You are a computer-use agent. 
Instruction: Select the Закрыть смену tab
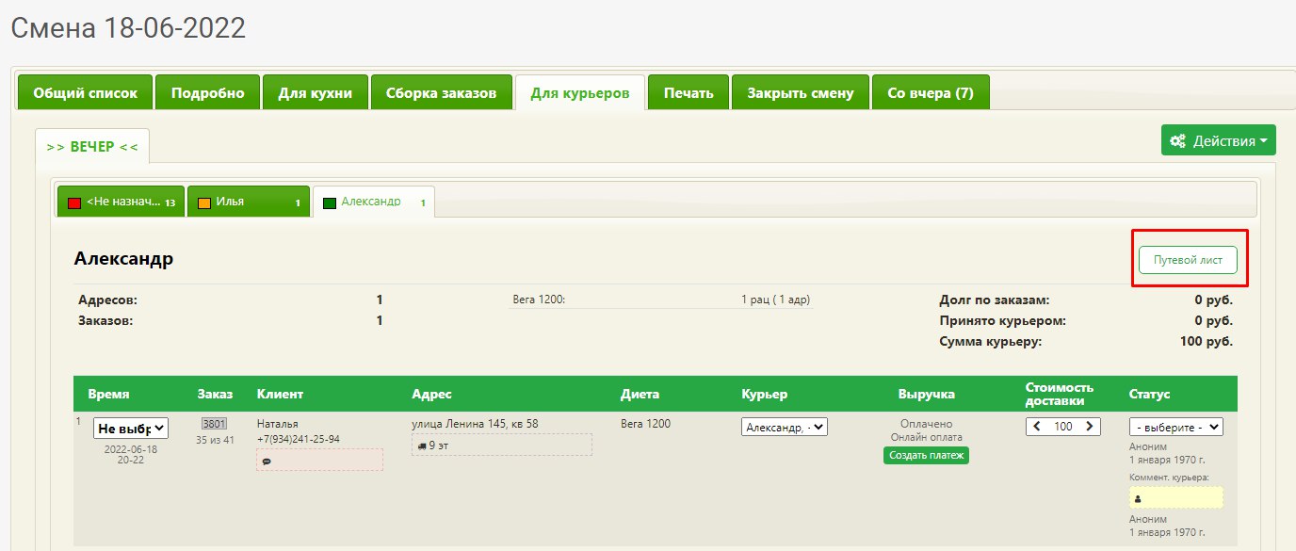(x=800, y=93)
